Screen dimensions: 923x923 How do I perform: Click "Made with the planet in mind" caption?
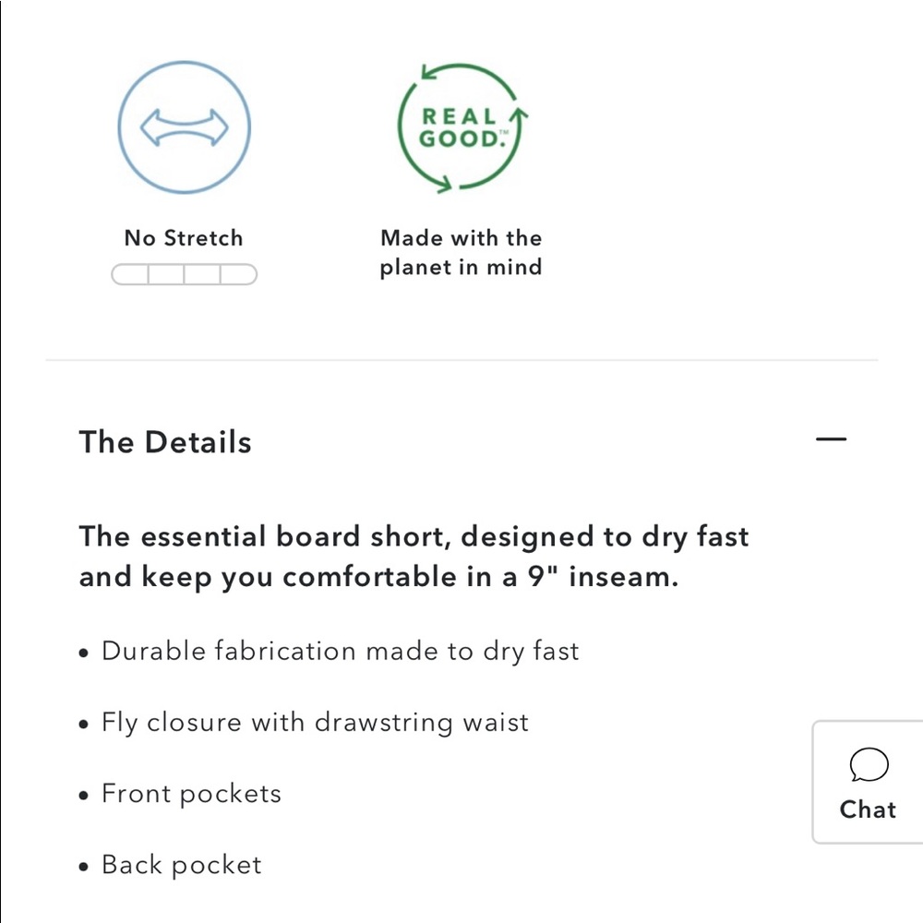pos(461,252)
